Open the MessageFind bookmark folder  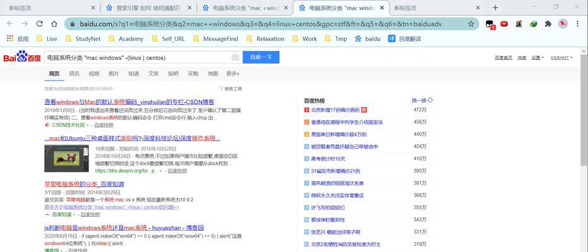point(215,38)
